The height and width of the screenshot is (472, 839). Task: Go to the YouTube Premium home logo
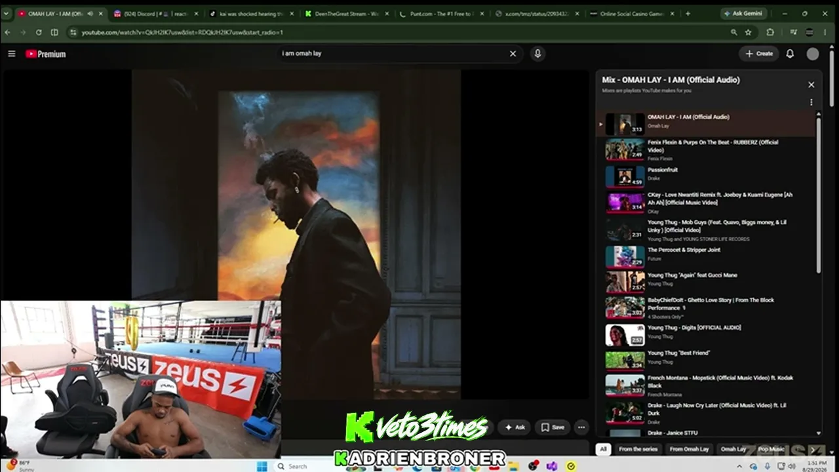point(46,54)
